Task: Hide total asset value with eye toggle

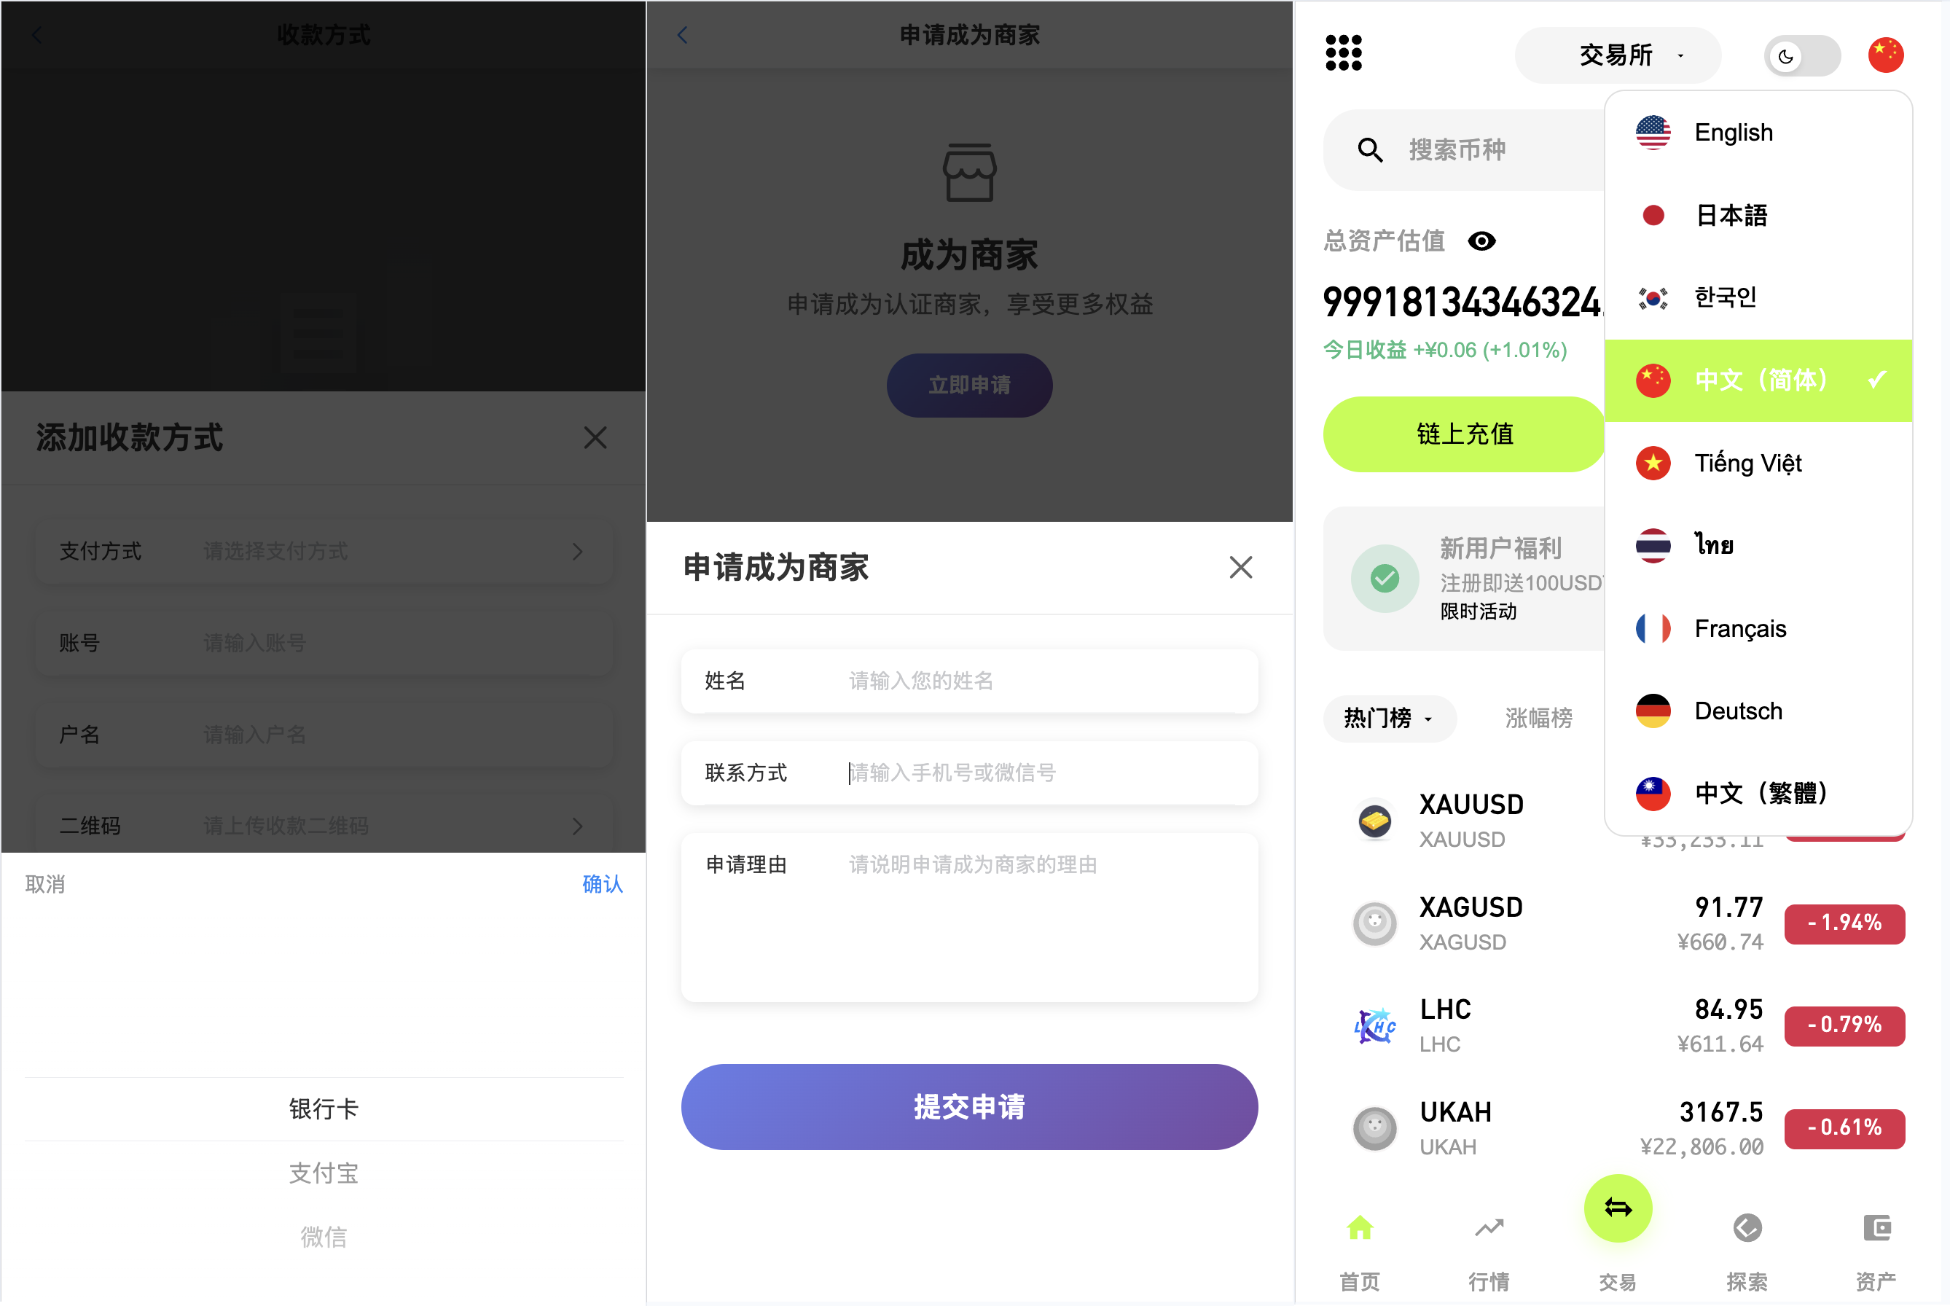Action: (x=1482, y=241)
